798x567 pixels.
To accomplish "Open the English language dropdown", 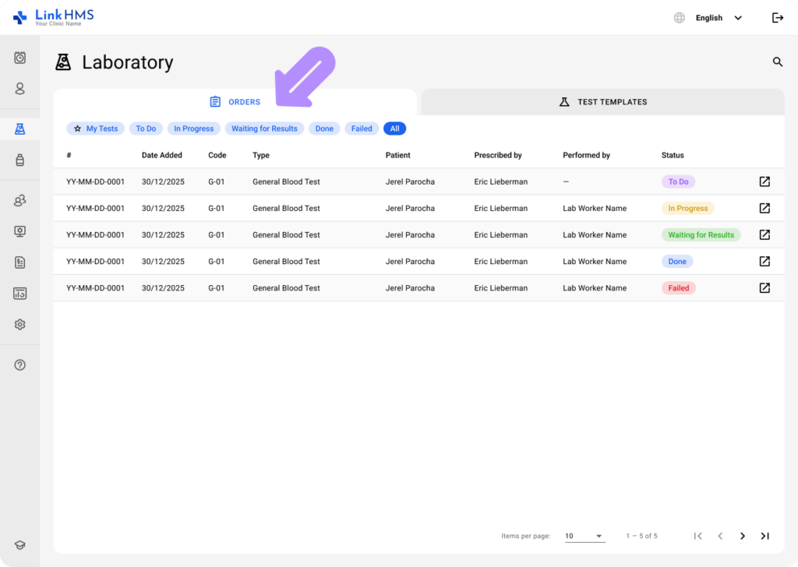I will tap(717, 18).
